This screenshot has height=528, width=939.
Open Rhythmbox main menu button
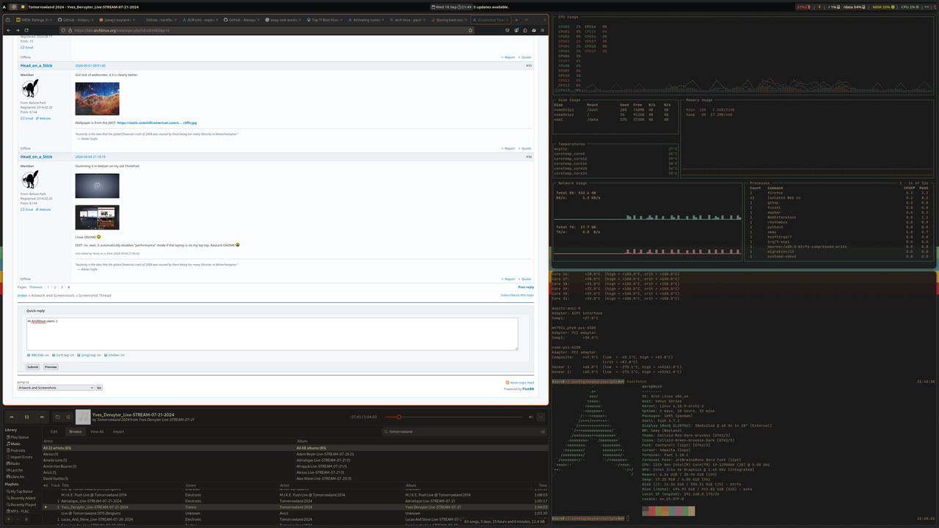541,417
